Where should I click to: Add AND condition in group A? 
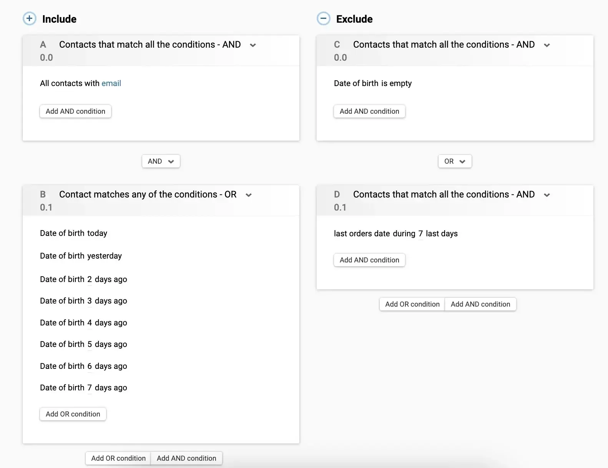[75, 111]
